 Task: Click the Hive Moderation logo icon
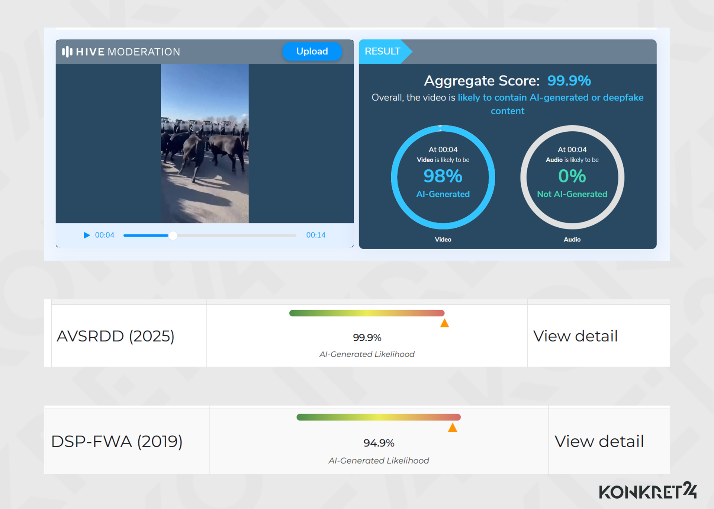point(67,52)
